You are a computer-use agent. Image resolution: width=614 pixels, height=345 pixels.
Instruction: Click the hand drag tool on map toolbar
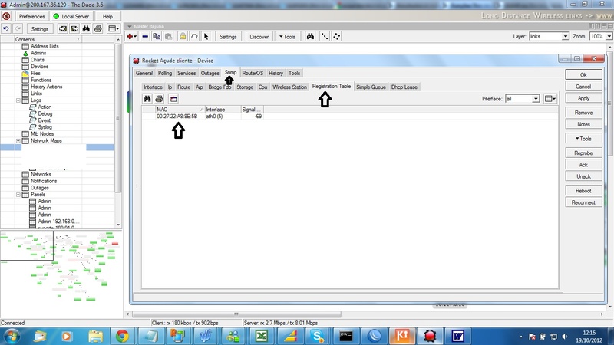pyautogui.click(x=194, y=36)
